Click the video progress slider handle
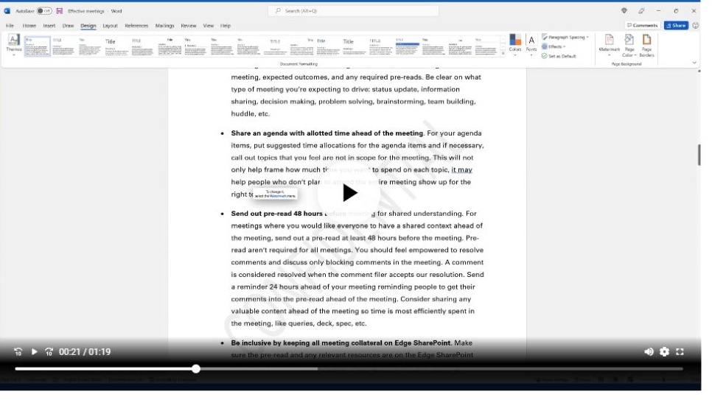 (x=196, y=369)
